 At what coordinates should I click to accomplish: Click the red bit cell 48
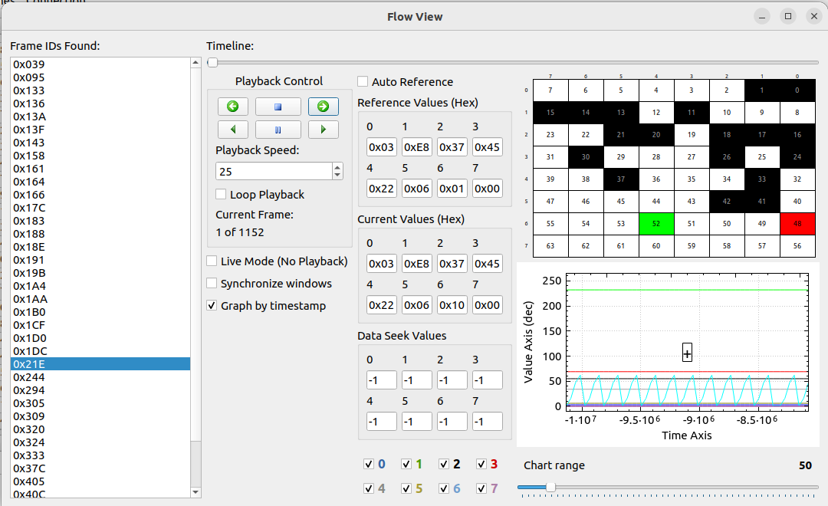pos(797,224)
